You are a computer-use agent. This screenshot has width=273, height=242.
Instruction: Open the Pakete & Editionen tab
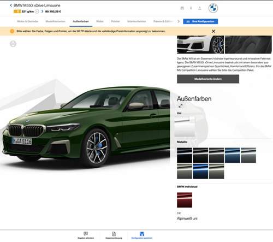click(163, 21)
